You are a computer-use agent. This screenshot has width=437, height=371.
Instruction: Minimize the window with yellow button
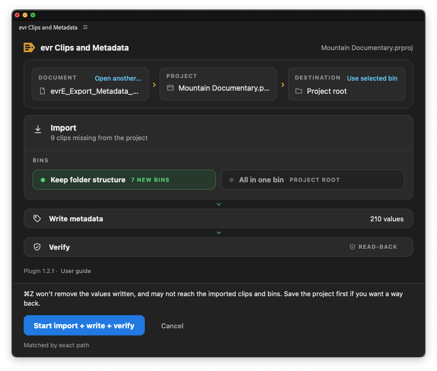25,15
